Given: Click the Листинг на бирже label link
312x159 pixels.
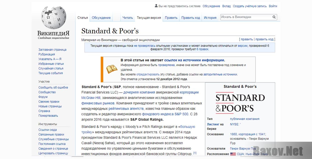Looking at the screenshot, I should click(215, 126).
